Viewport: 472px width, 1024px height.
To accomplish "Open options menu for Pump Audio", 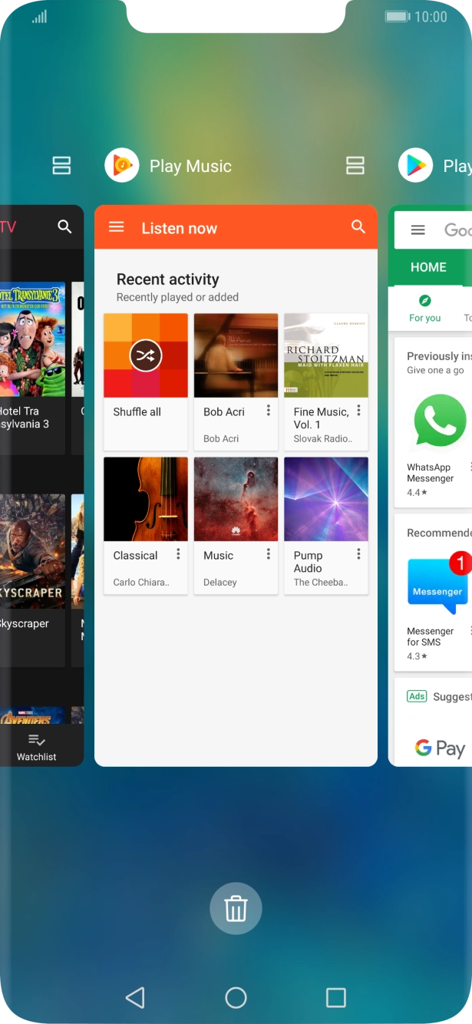I will click(x=358, y=554).
